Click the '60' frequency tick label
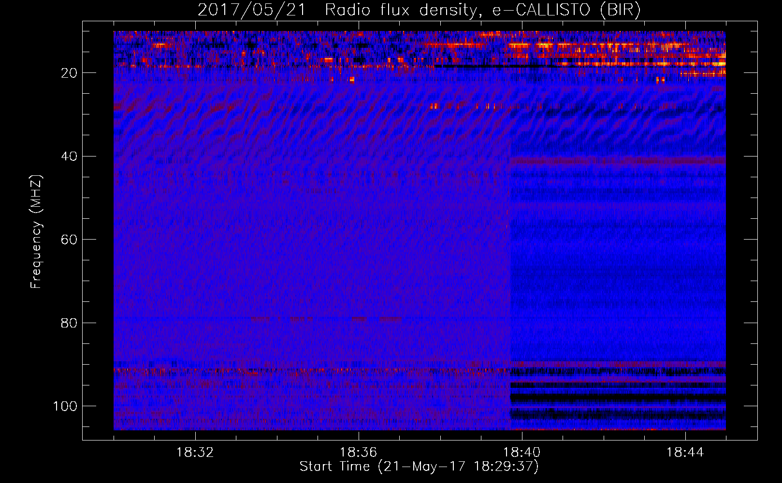 tap(70, 240)
